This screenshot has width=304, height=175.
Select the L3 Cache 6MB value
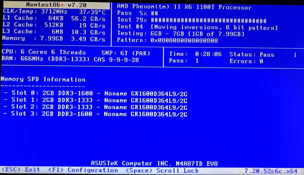pyautogui.click(x=57, y=32)
